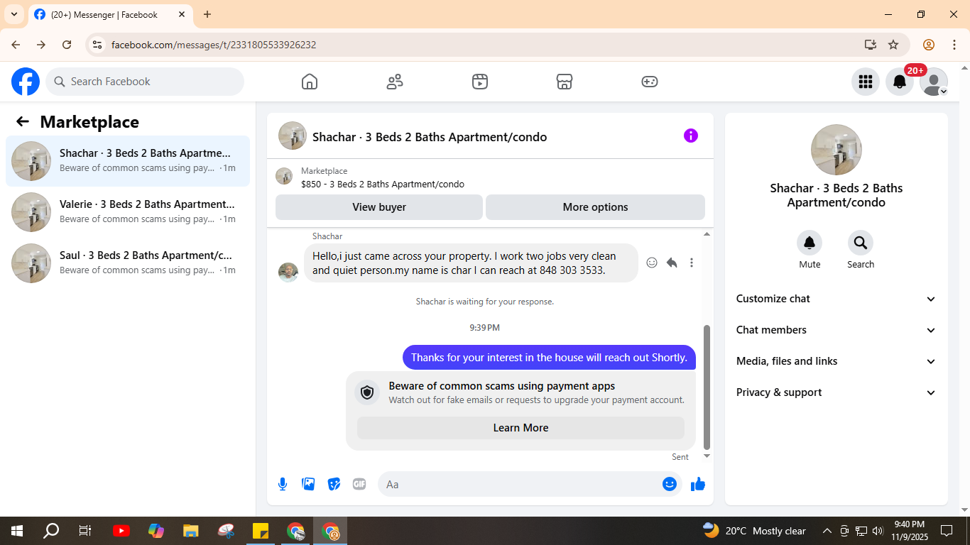Click the browser forward arrow
Viewport: 970px width, 545px height.
[x=41, y=45]
